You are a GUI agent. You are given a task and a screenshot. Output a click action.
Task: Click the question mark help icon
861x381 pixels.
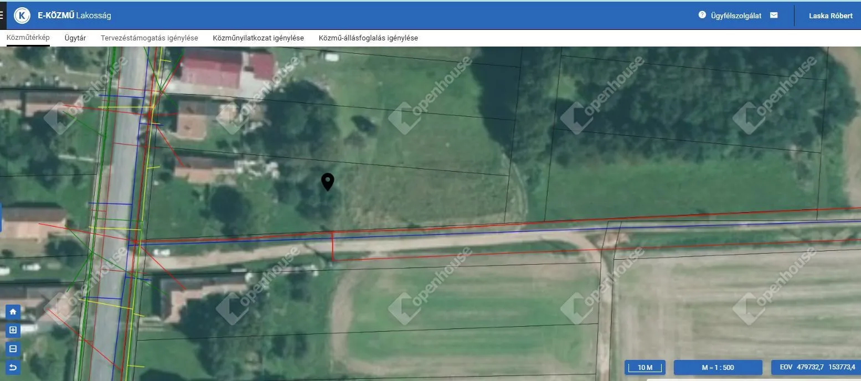click(x=702, y=15)
